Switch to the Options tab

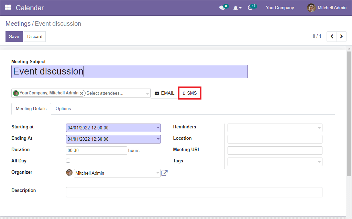click(x=63, y=108)
